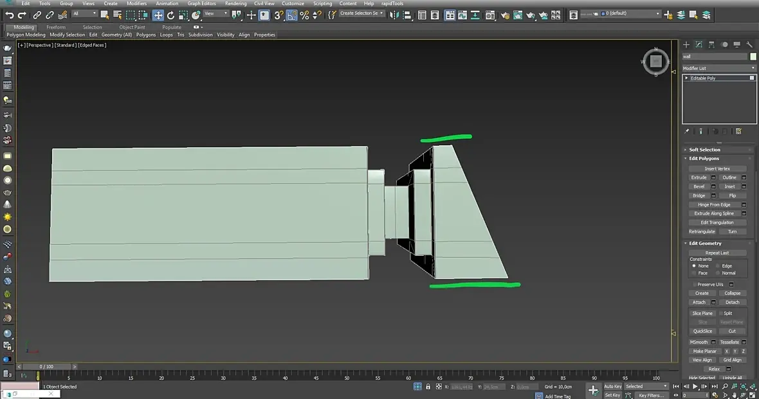Screen dimensions: 759x399
Task: Click the object color swatch beside name
Action: click(x=753, y=57)
